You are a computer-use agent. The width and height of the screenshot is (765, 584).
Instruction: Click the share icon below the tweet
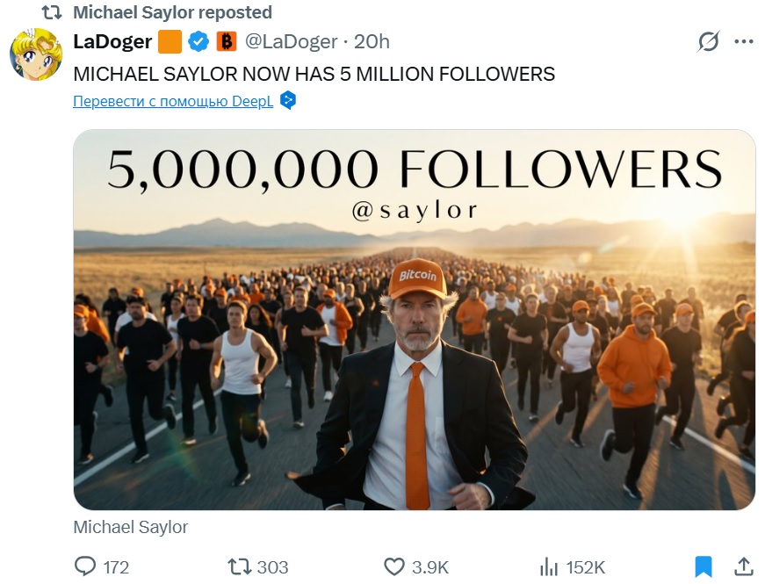click(743, 566)
